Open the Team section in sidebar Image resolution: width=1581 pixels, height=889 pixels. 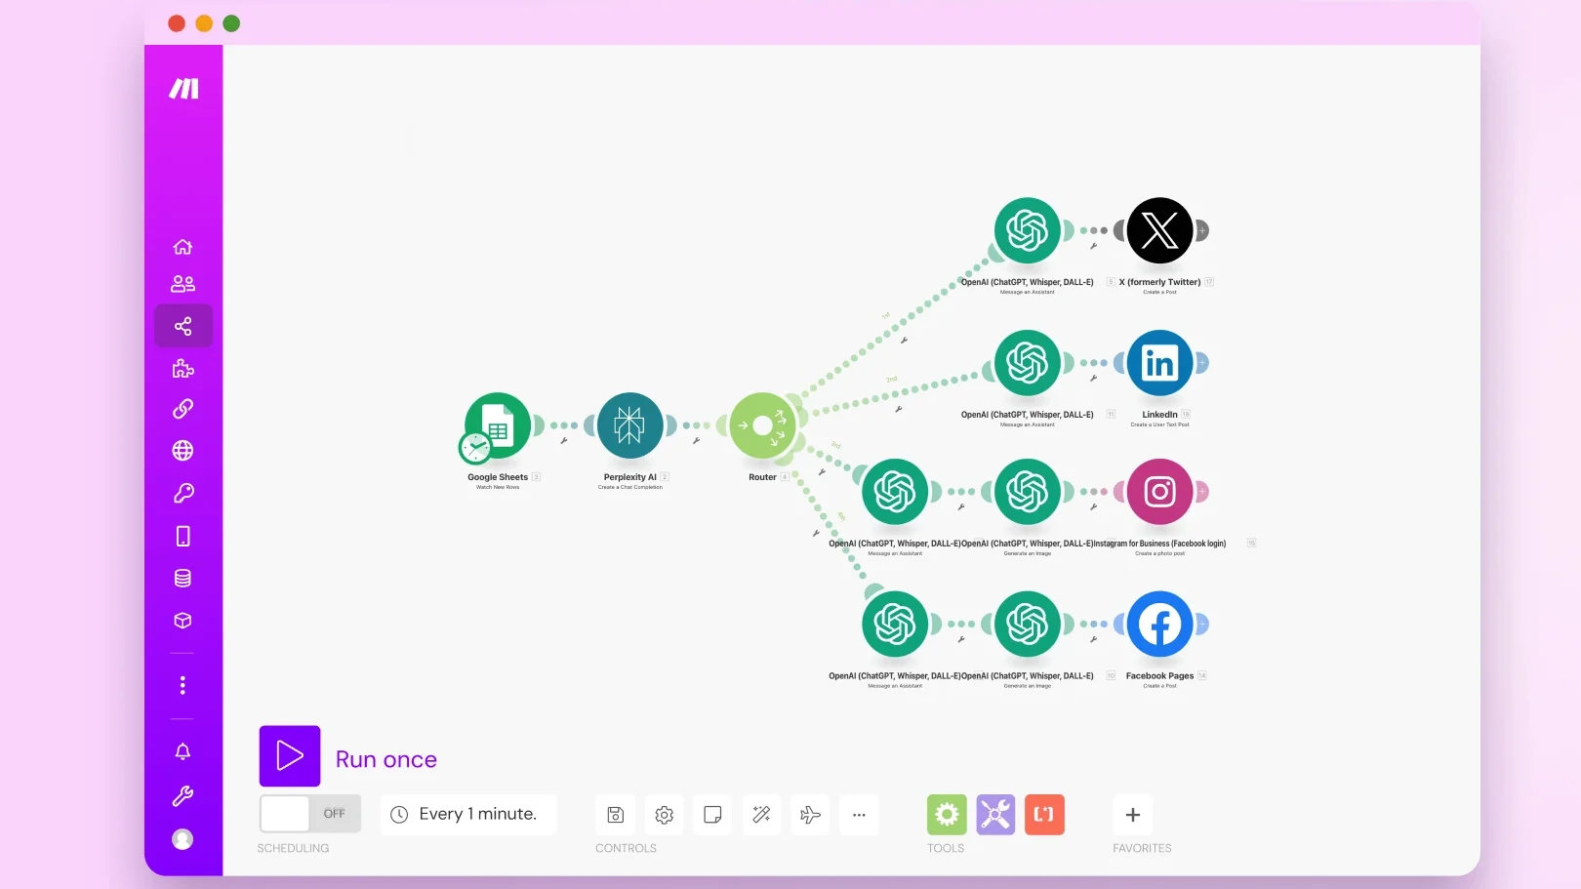click(182, 284)
